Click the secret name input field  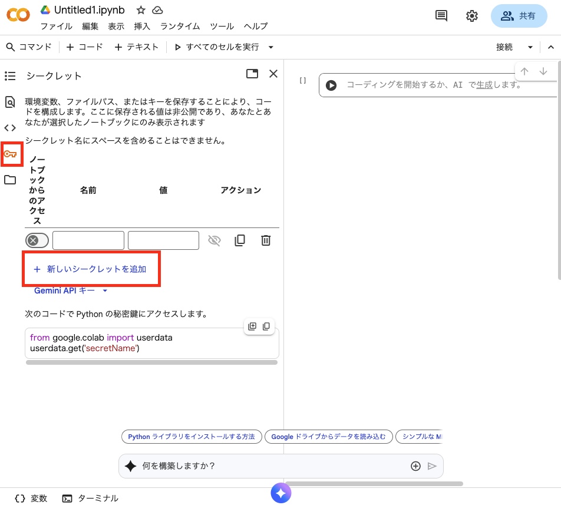88,240
